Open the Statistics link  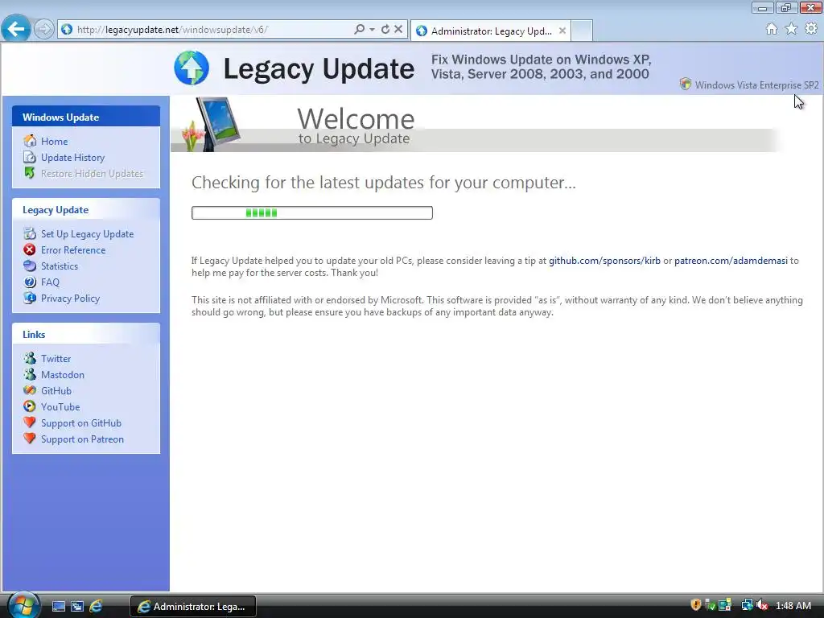[60, 266]
